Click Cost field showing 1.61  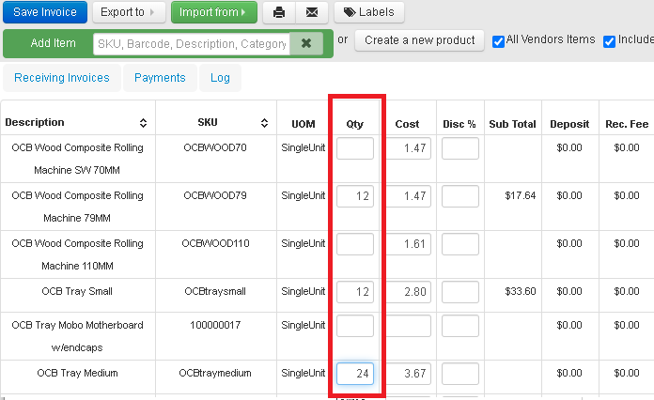[409, 244]
